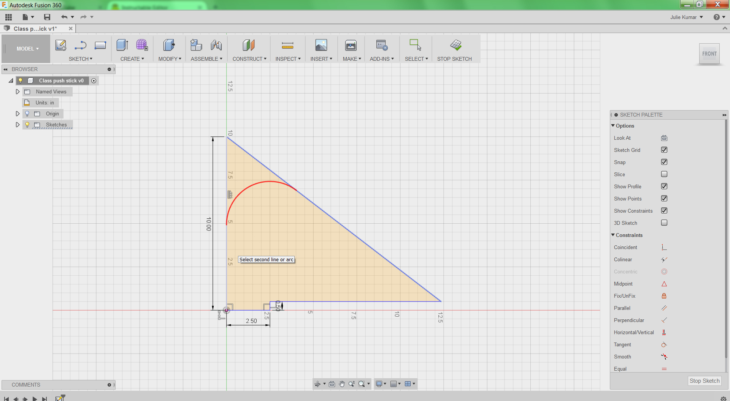This screenshot has height=401, width=730.
Task: Click the Undo arrow icon
Action: pos(64,17)
